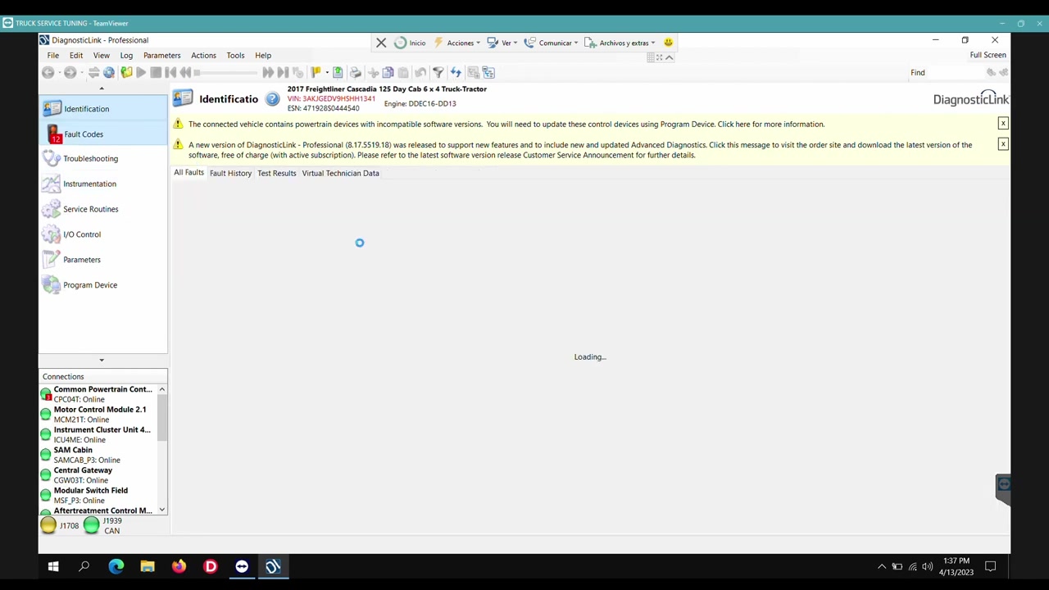Open the Actions menu

(203, 56)
